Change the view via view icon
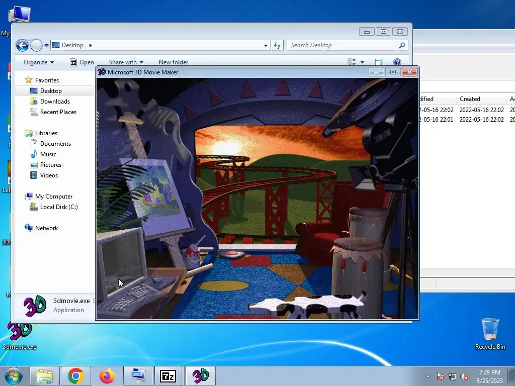Screen dimensions: 515x386 pos(352,62)
